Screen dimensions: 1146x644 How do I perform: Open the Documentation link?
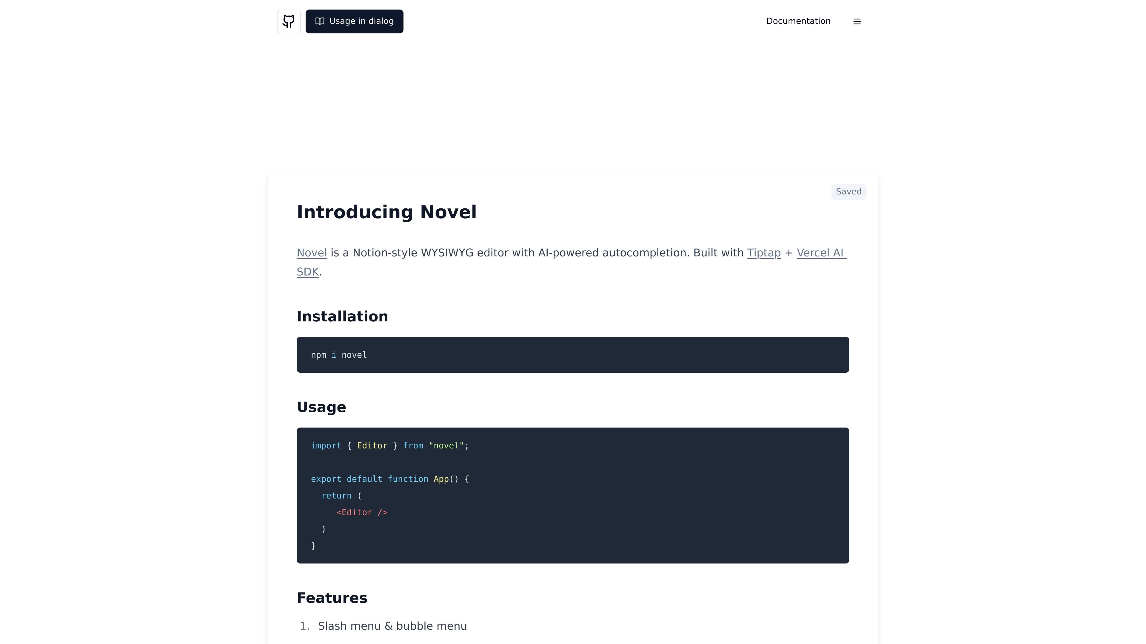(x=798, y=21)
